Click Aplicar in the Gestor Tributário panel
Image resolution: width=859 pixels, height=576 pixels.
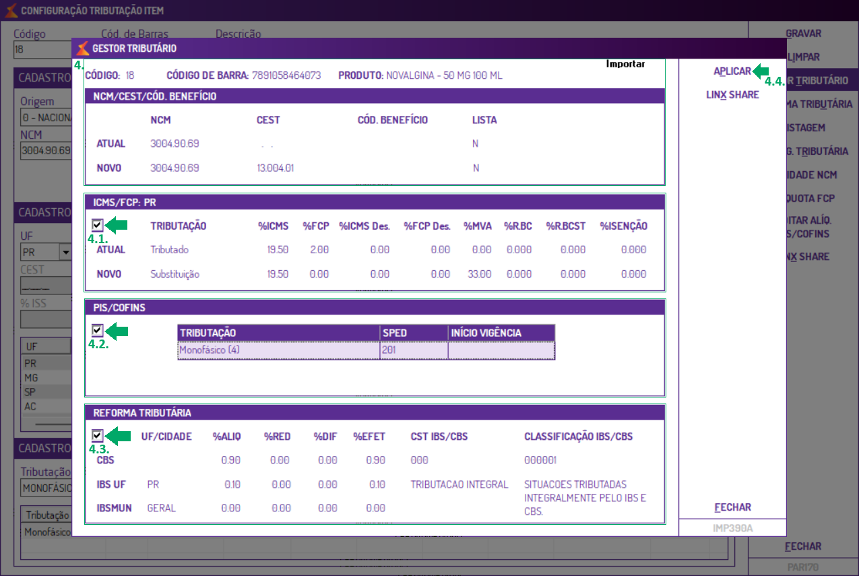732,71
